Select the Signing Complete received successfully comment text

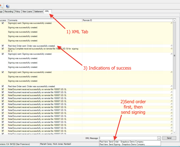(x=43, y=50)
